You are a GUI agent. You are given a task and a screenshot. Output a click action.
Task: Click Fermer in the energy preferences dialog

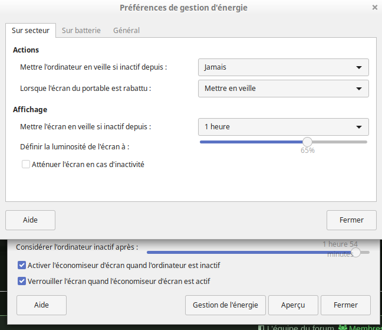(x=351, y=220)
